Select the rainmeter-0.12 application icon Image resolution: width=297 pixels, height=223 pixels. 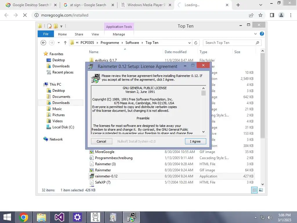(92, 176)
